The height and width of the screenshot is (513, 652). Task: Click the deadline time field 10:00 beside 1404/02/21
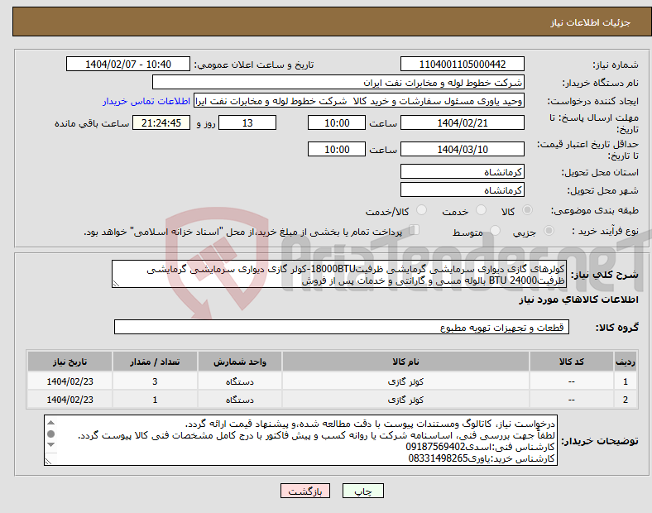click(x=337, y=122)
